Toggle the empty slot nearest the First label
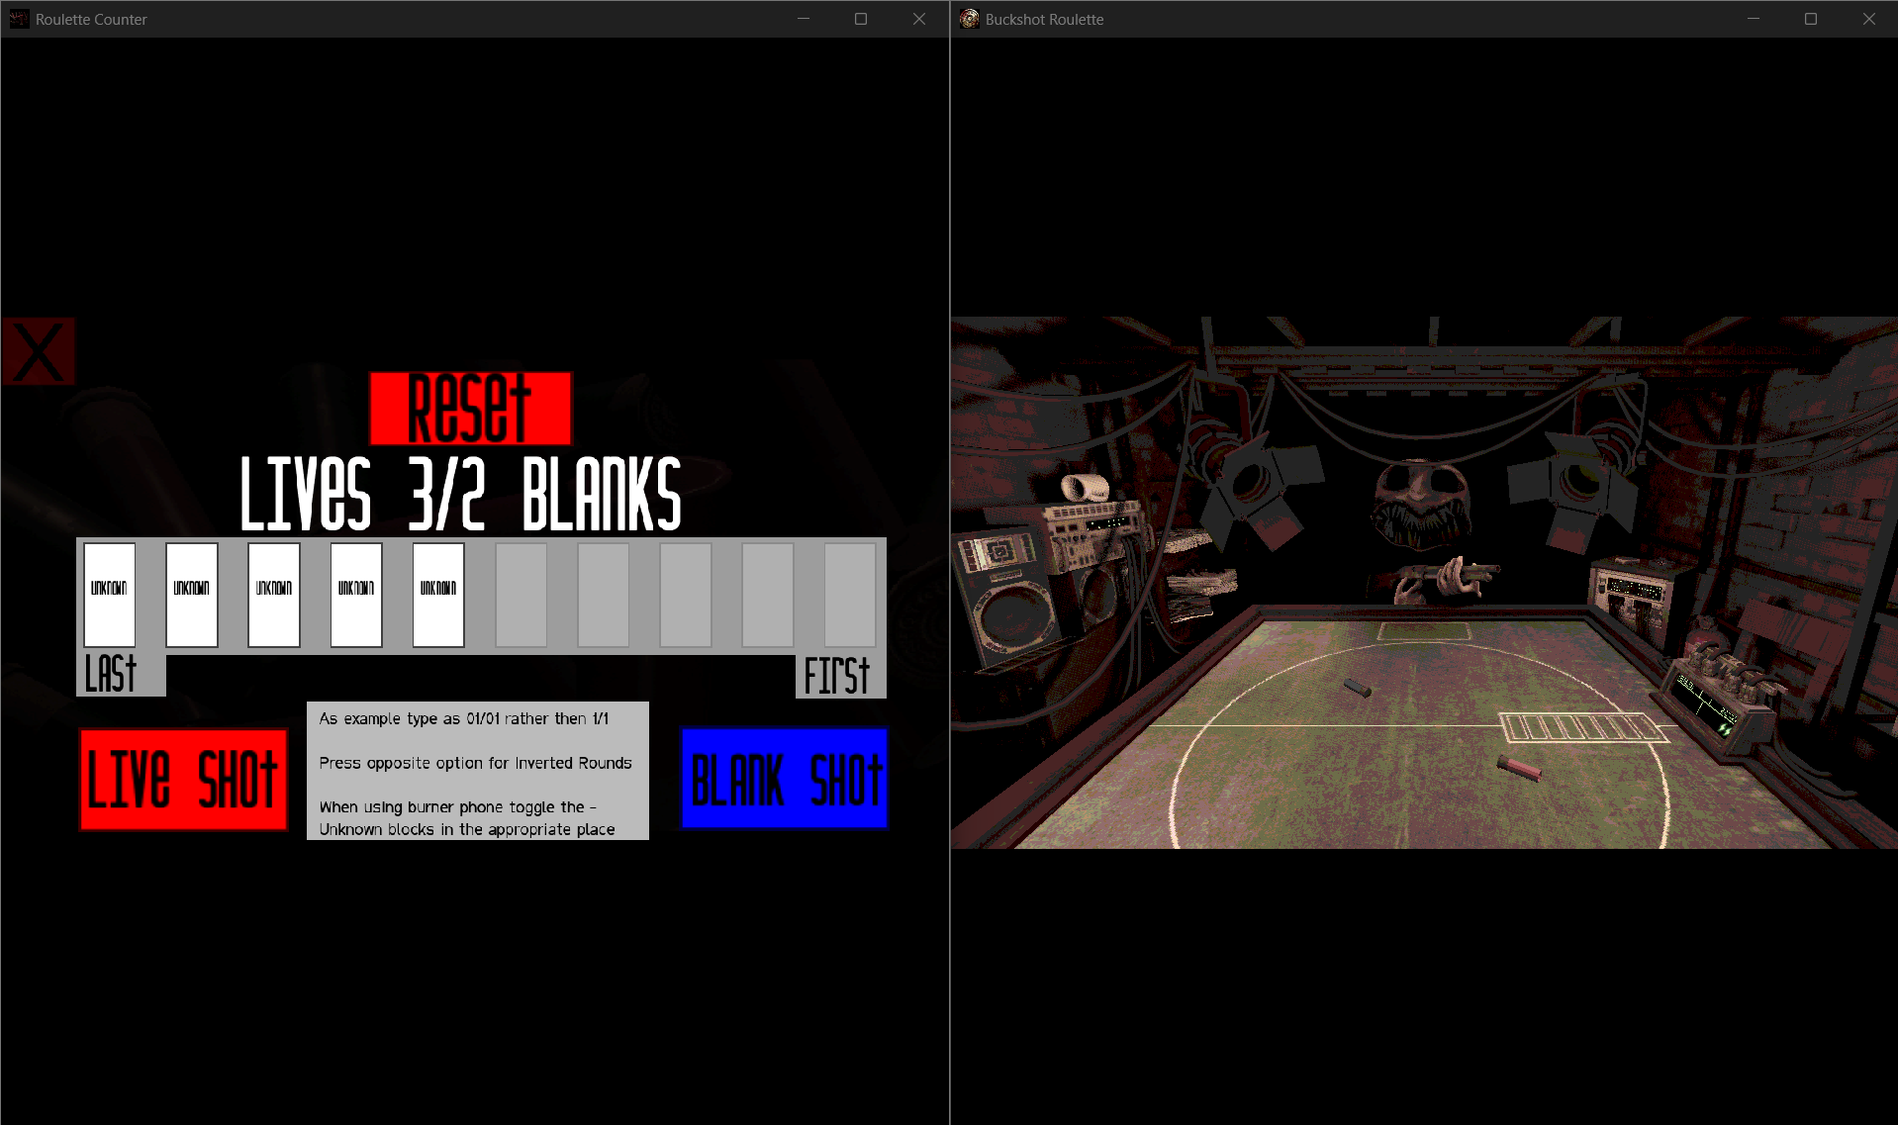The height and width of the screenshot is (1125, 1898). point(850,595)
